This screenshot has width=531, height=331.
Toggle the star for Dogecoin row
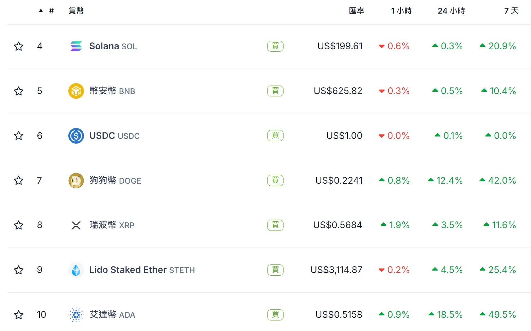(19, 181)
